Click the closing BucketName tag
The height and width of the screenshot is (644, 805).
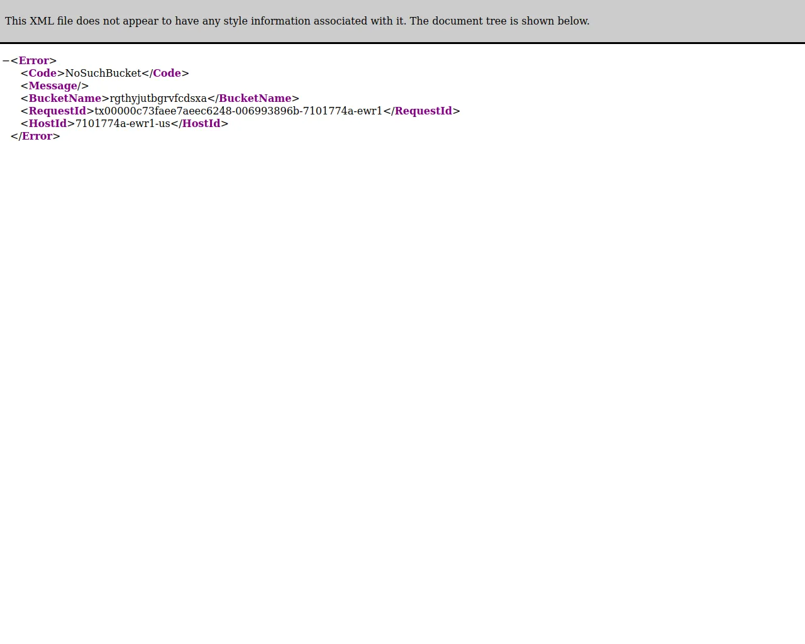(254, 98)
